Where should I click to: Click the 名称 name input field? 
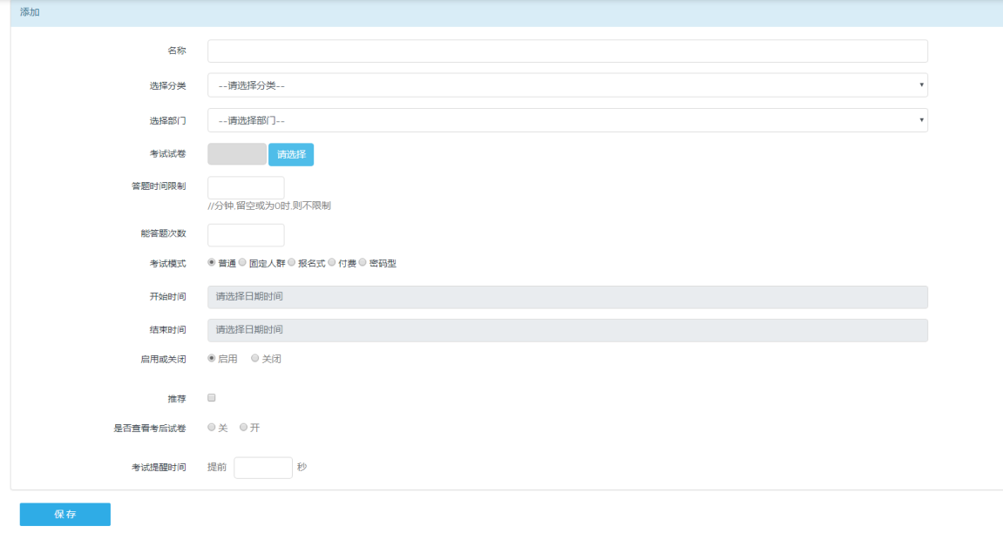tap(566, 51)
